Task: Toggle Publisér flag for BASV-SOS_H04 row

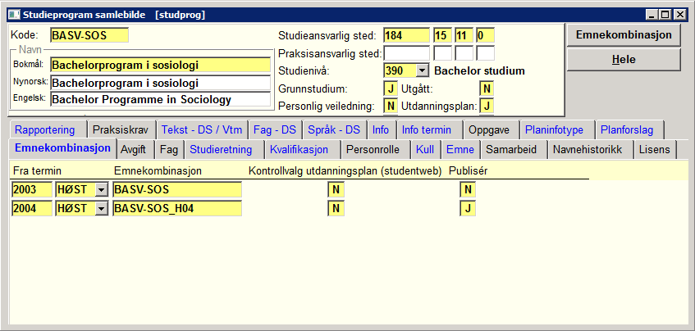Action: click(x=468, y=208)
